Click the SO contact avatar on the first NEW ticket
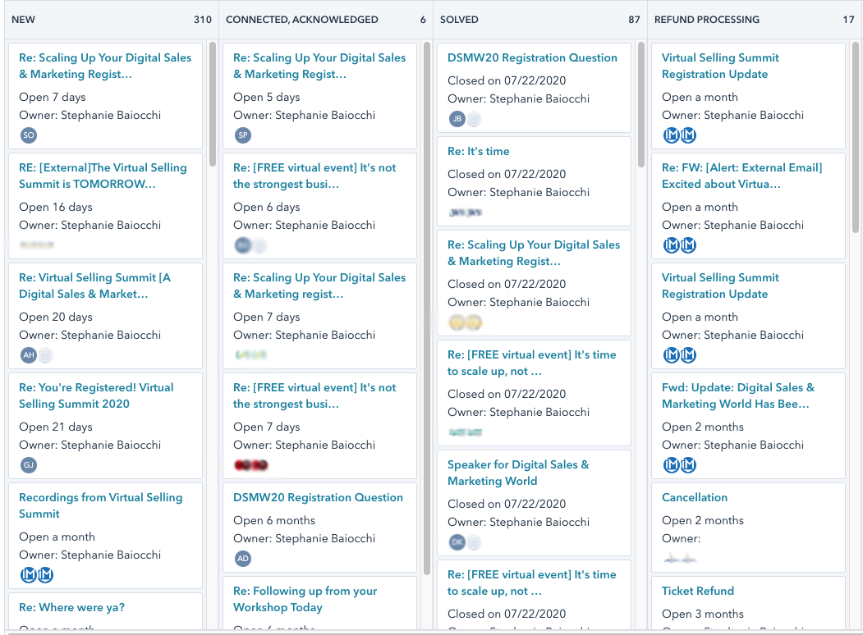 [x=29, y=135]
